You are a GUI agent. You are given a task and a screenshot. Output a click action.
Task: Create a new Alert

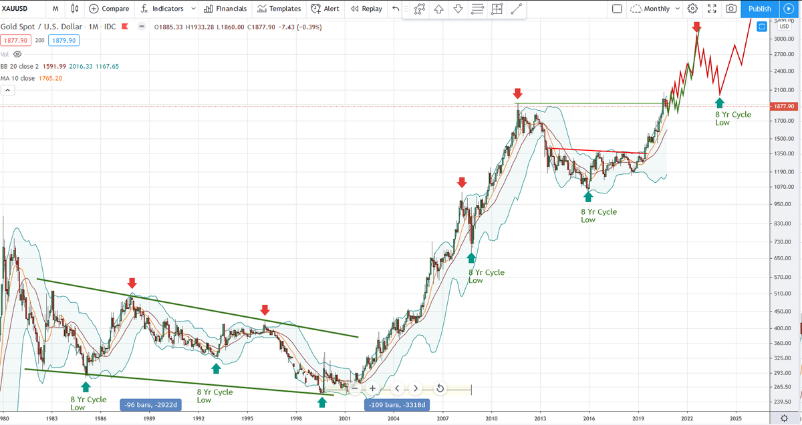(325, 9)
